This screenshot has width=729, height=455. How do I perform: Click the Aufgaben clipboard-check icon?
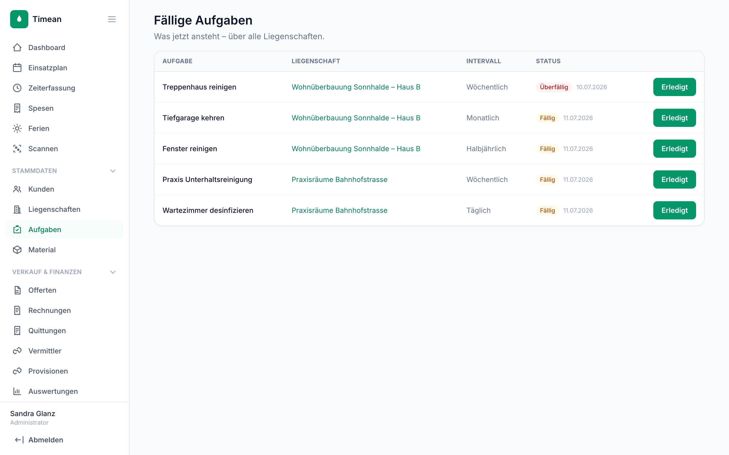pos(17,230)
